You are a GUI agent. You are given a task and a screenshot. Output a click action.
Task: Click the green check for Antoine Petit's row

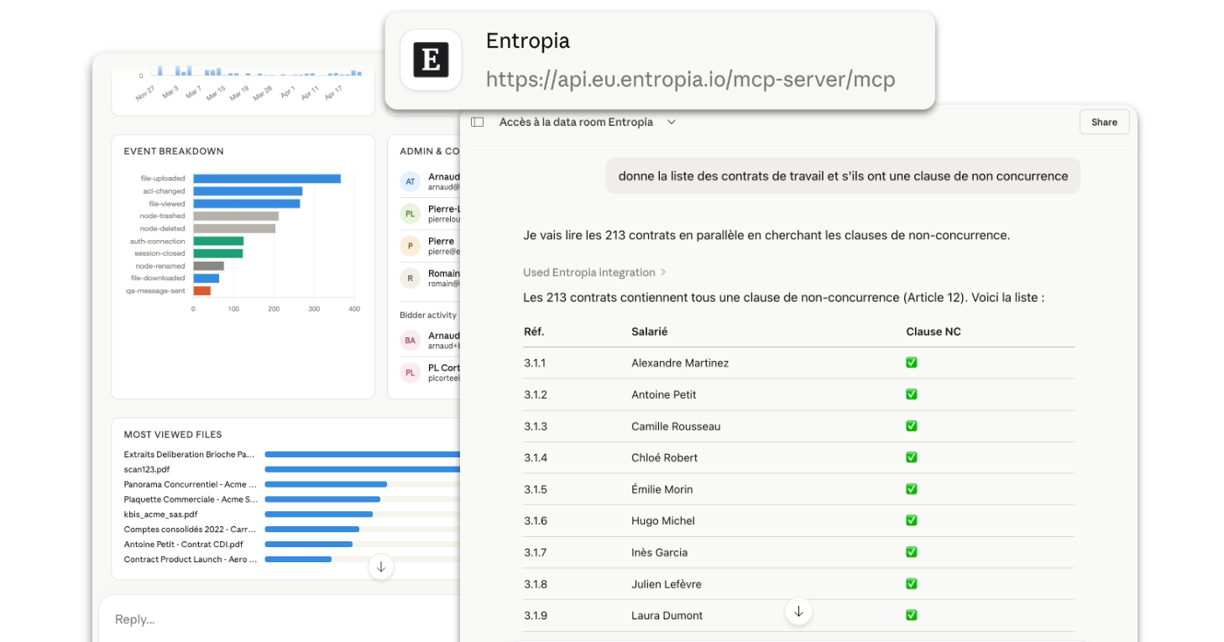coord(911,394)
